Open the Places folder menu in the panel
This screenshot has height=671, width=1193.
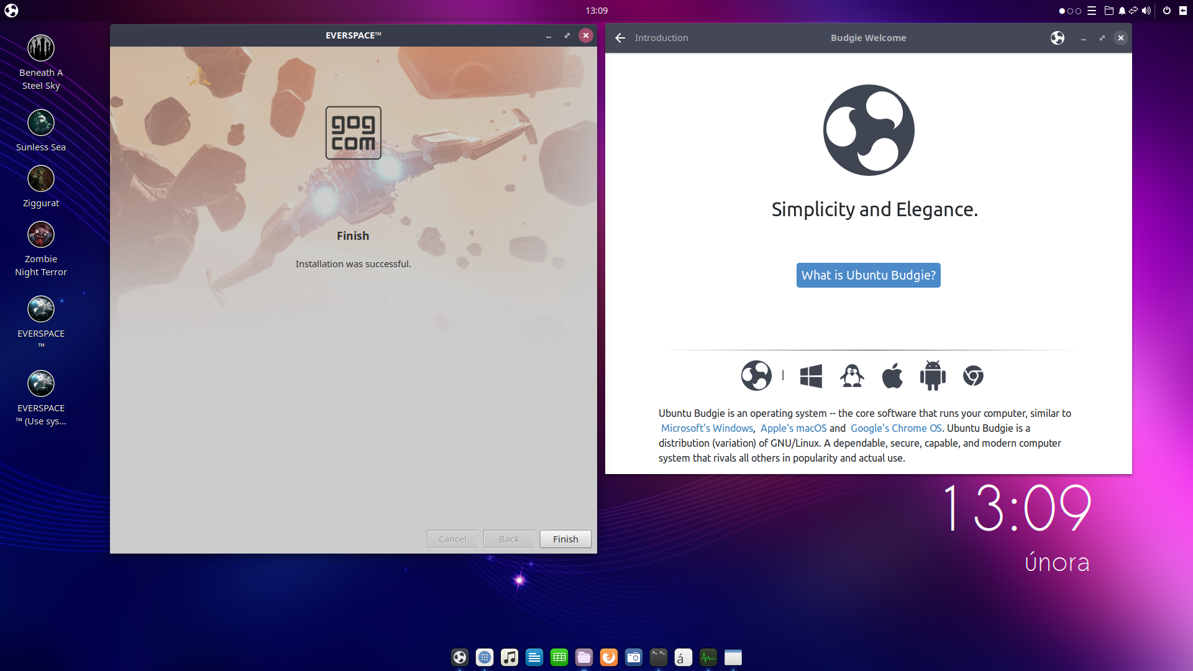click(1108, 11)
